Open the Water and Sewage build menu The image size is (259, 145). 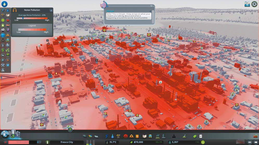[113, 136]
